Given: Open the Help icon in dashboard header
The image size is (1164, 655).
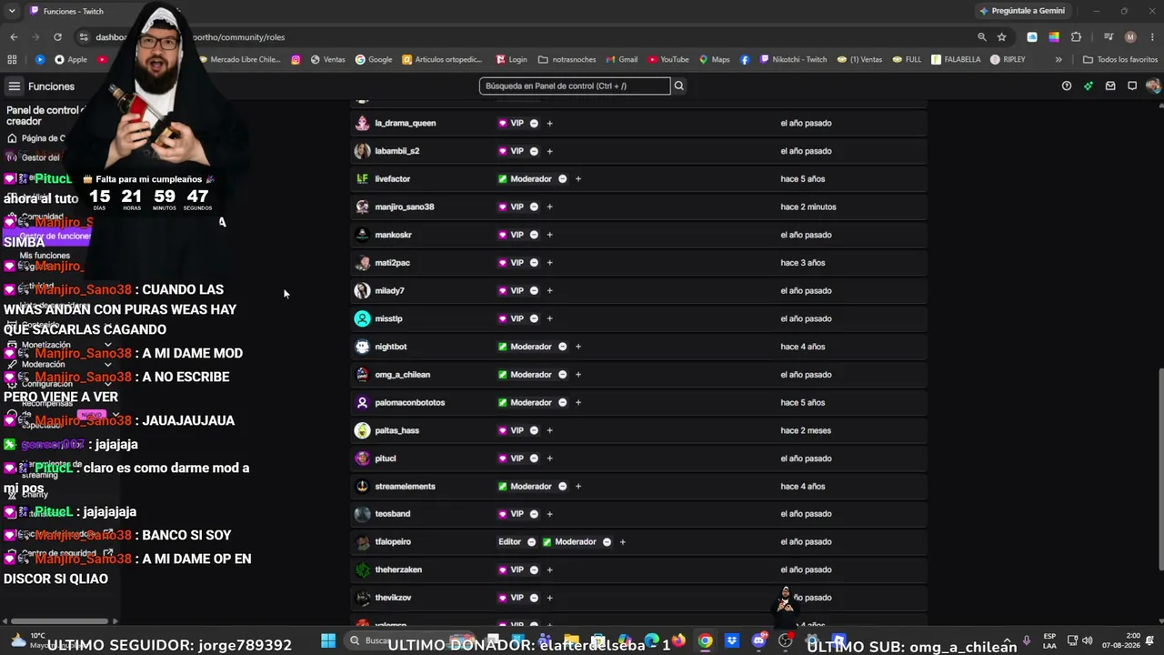Looking at the screenshot, I should pos(1067,86).
